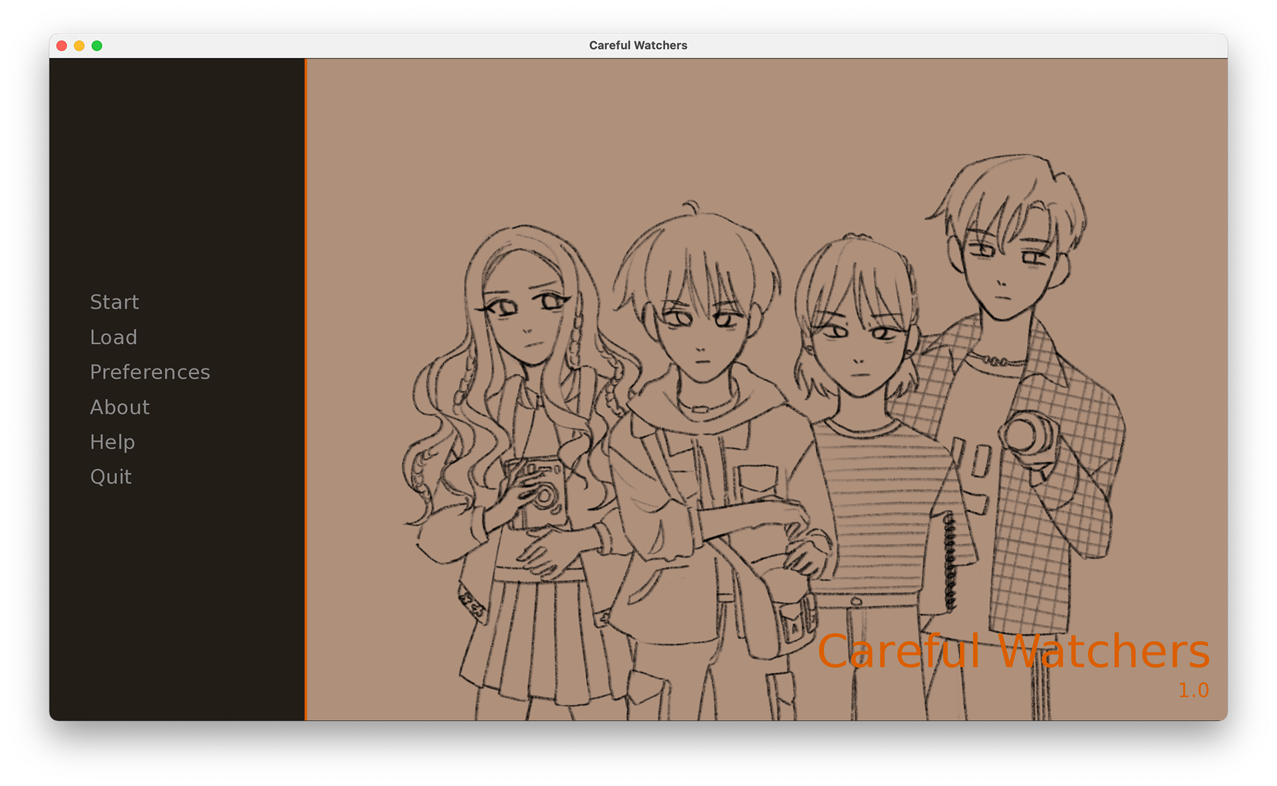This screenshot has height=786, width=1277.
Task: Open the Help menu item
Action: coord(112,442)
